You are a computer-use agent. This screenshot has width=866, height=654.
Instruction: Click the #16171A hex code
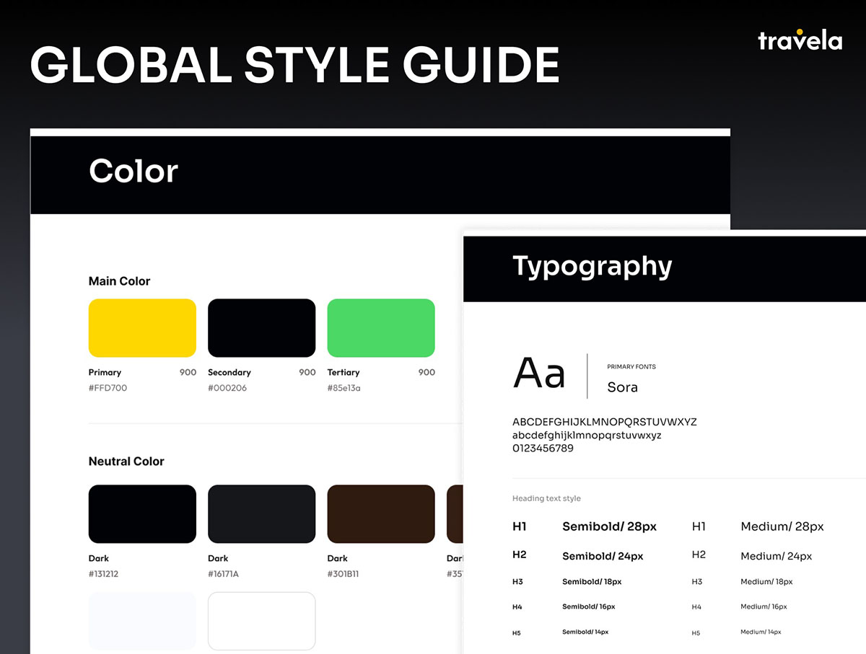223,574
